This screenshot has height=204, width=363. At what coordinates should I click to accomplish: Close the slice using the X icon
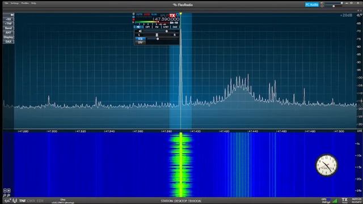tap(134, 14)
